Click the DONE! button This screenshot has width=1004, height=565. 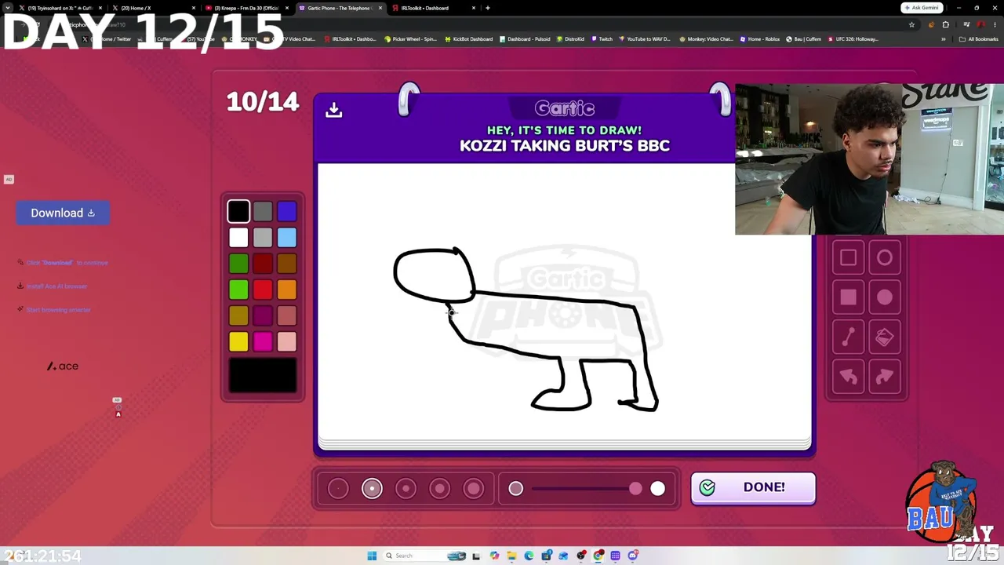[x=753, y=487]
